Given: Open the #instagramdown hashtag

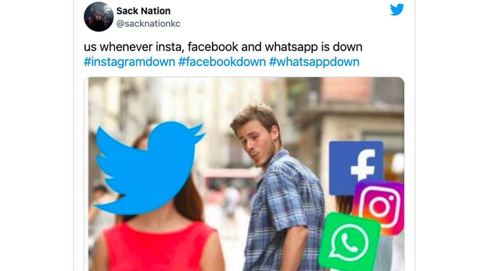Looking at the screenshot, I should 129,62.
